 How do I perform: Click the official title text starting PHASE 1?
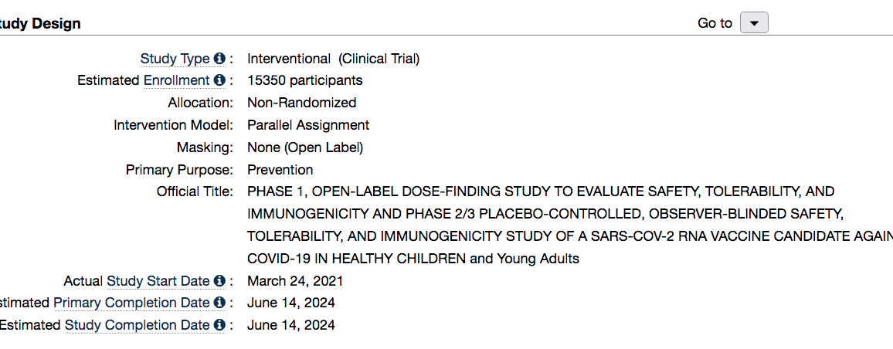[x=570, y=225]
